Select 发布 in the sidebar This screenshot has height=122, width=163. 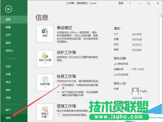14,90
